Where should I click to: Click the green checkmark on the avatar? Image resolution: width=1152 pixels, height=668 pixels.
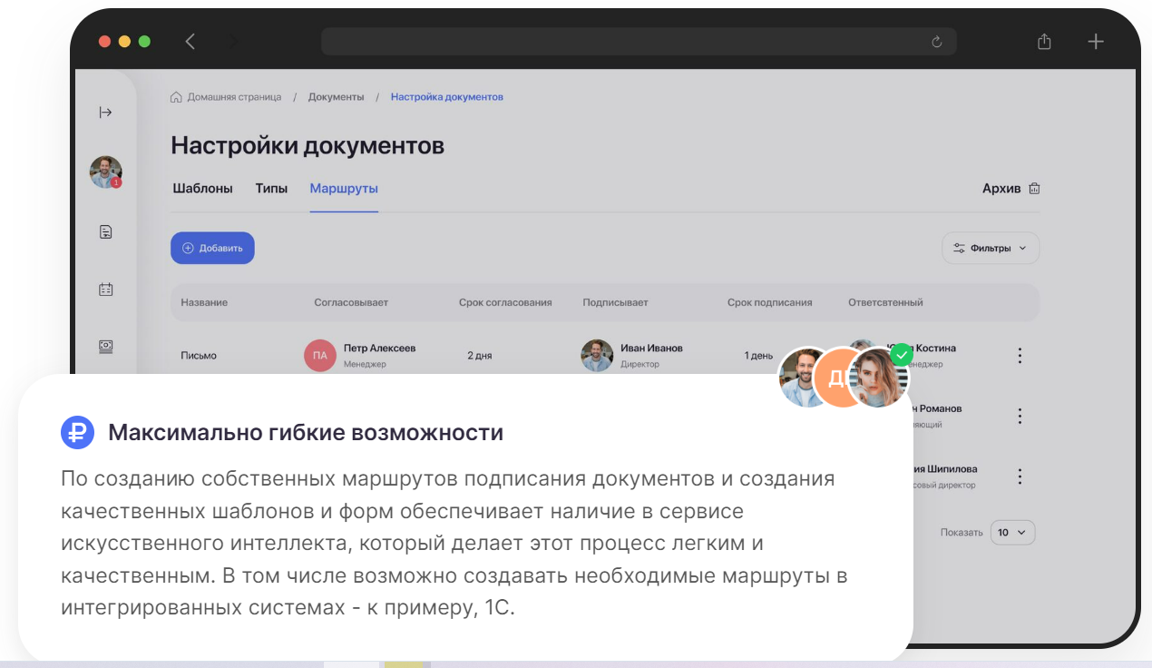(x=901, y=353)
